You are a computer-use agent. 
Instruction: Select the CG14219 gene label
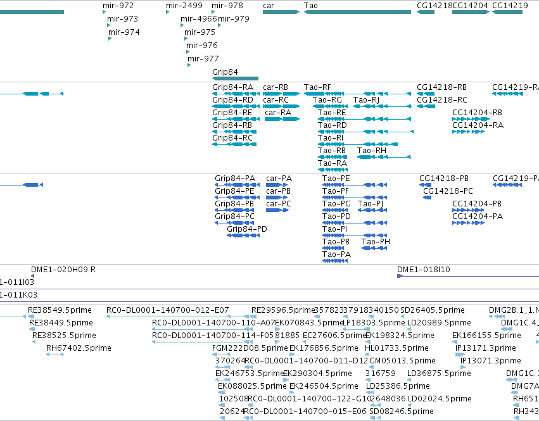510,6
